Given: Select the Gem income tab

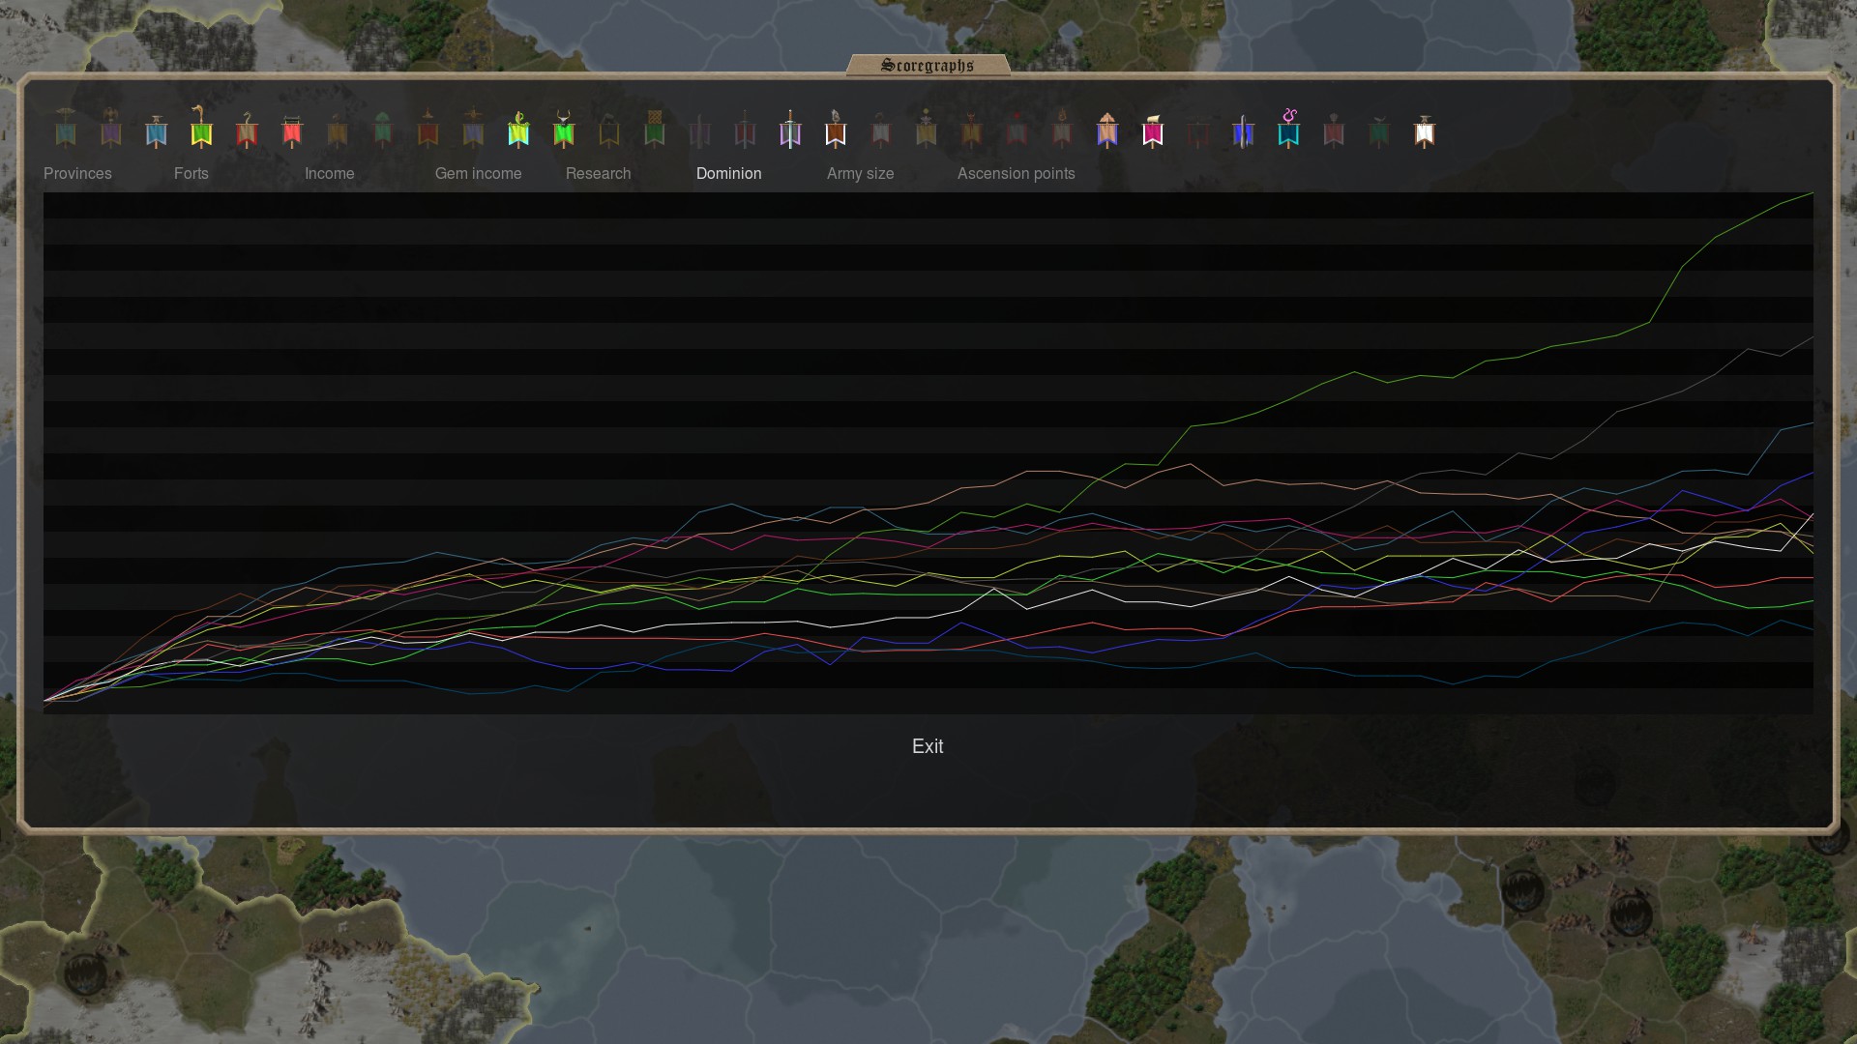Looking at the screenshot, I should 478,173.
